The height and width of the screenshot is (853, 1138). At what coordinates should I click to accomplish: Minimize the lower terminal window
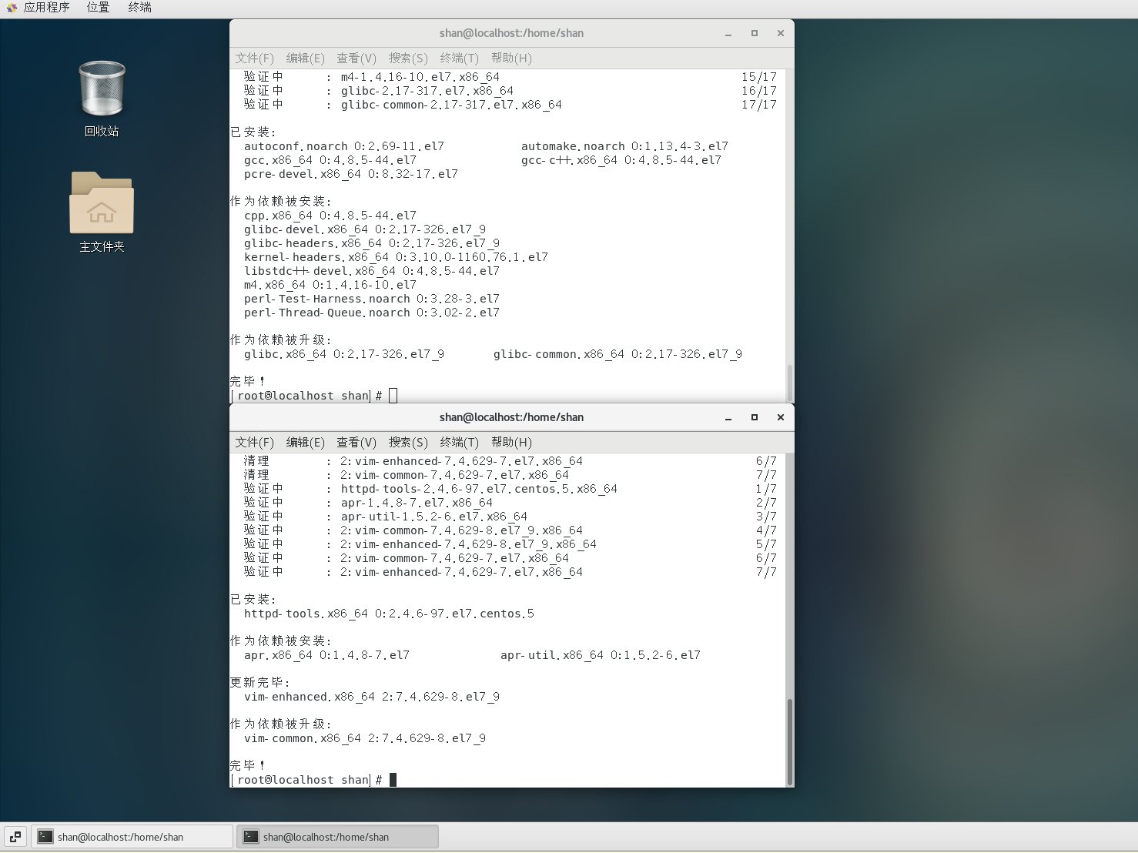[728, 418]
